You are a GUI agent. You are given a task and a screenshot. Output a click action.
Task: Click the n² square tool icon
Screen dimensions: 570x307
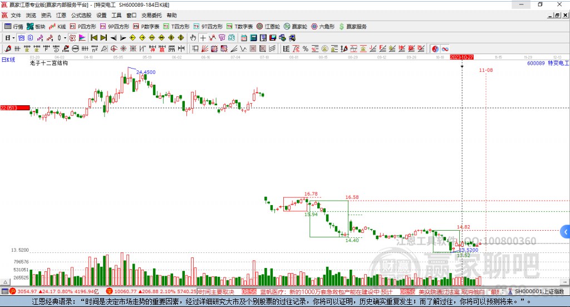pos(95,48)
